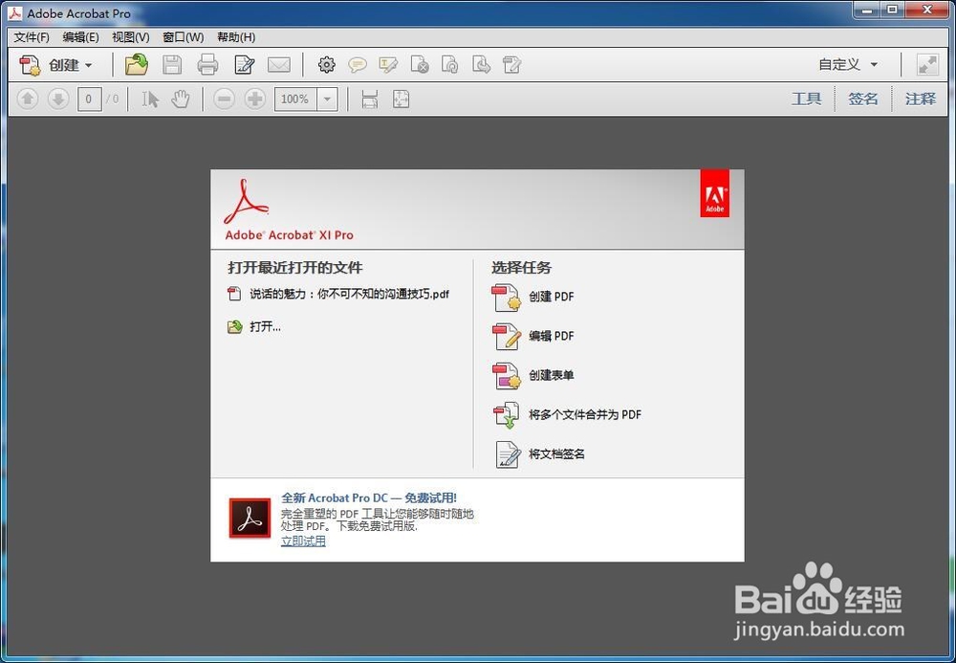Click the previous page up arrow

[x=28, y=99]
